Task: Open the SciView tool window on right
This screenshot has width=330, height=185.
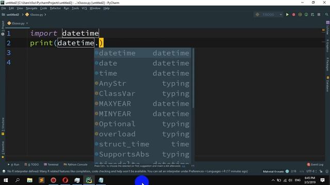Action: (327, 28)
